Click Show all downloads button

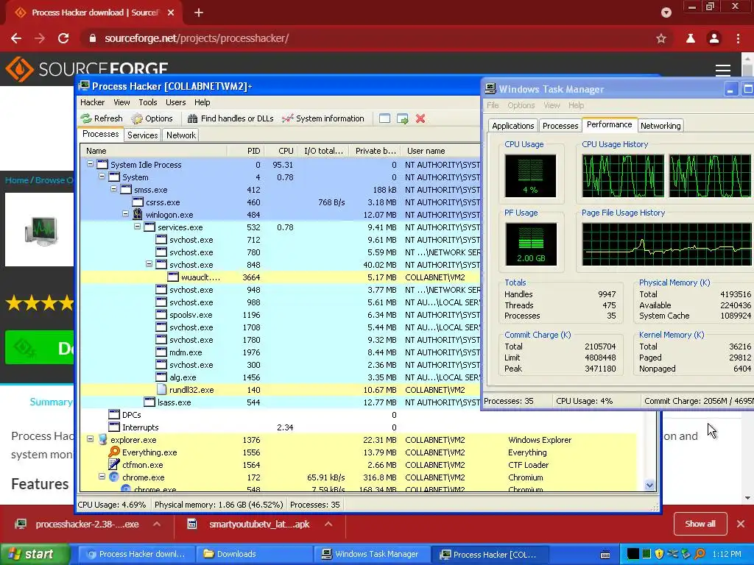[x=700, y=524]
